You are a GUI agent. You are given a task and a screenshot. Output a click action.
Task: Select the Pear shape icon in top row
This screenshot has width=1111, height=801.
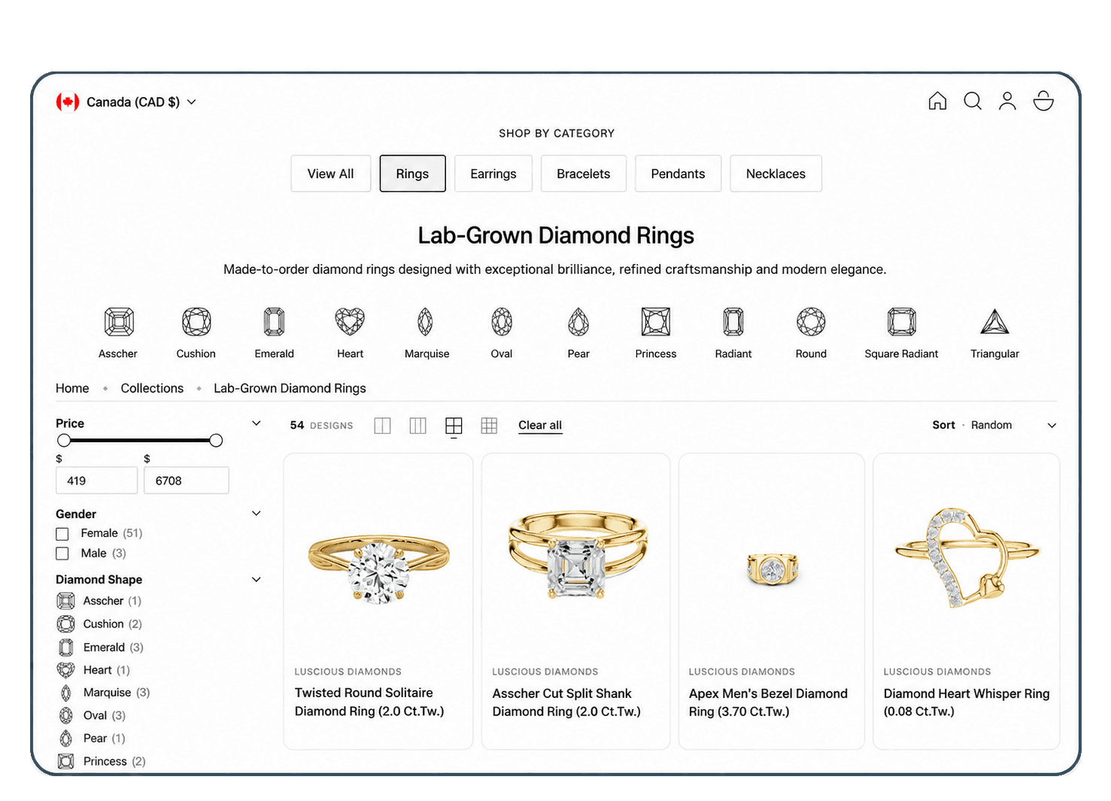point(578,322)
